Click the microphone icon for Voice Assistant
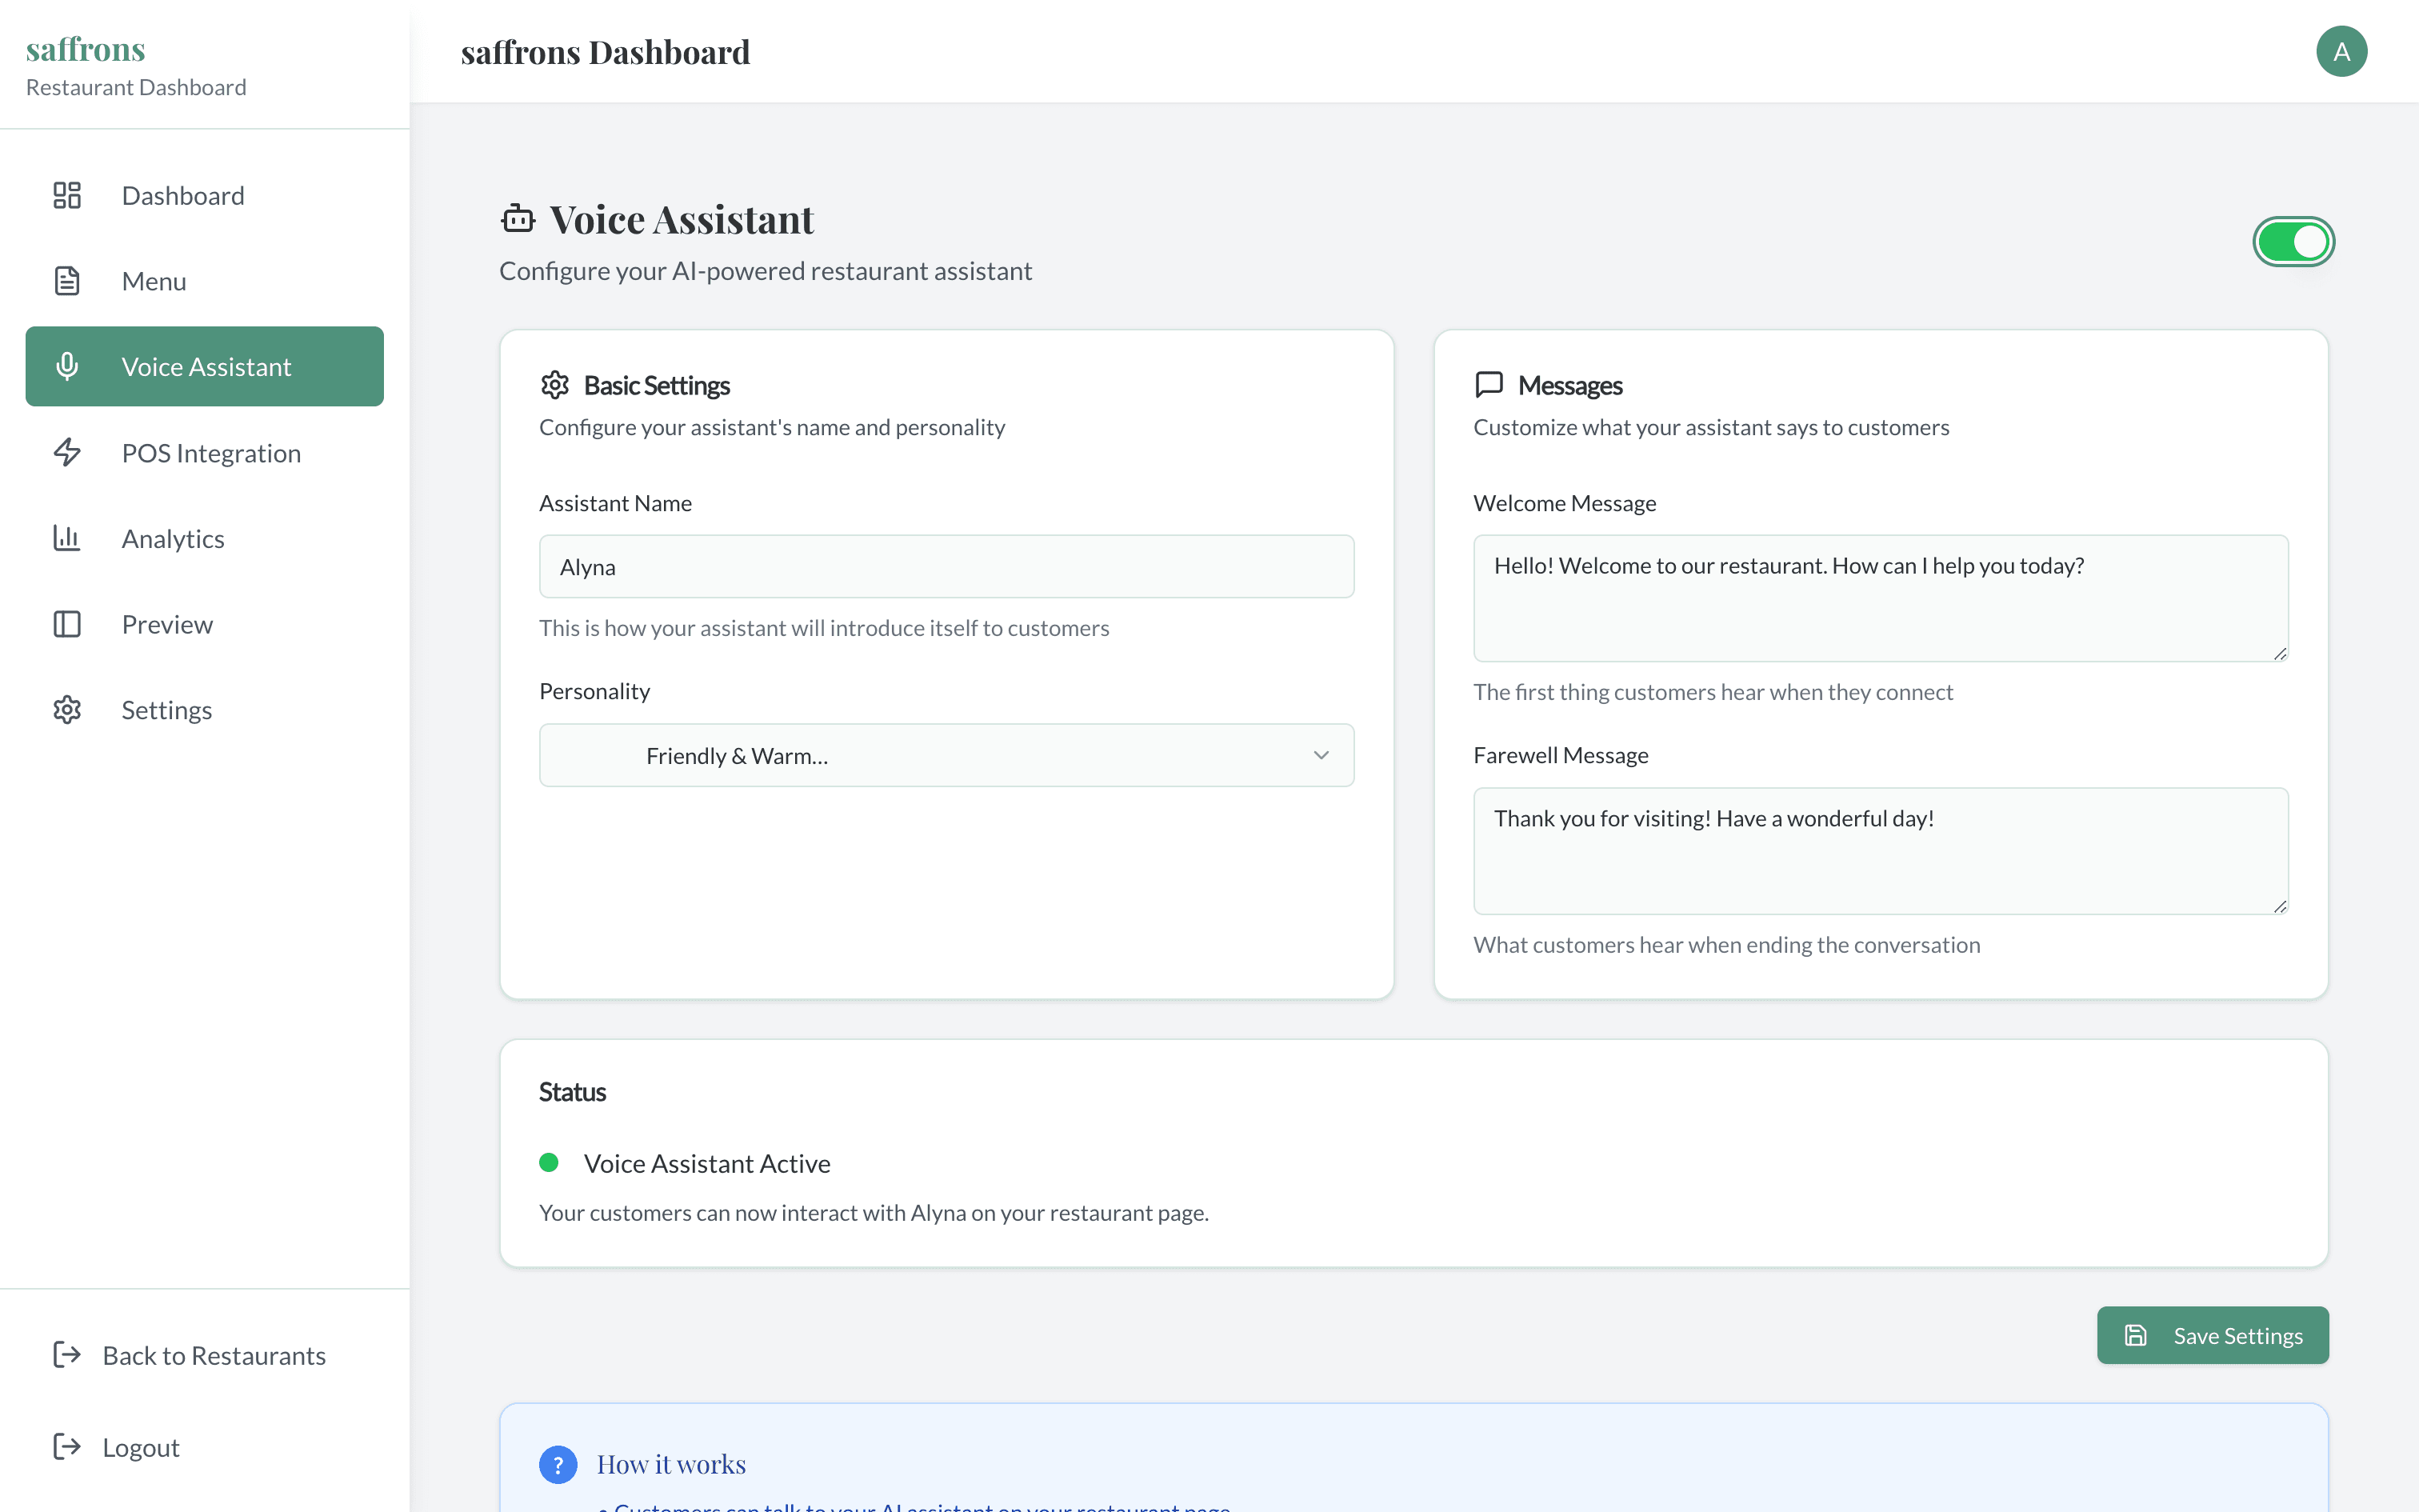The height and width of the screenshot is (1512, 2419). (67, 366)
